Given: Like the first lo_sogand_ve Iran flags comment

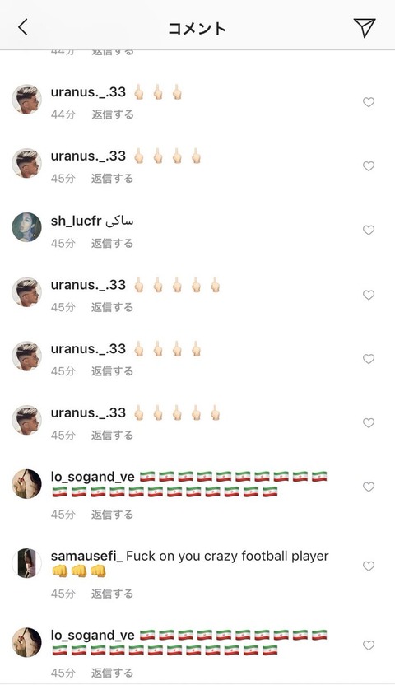Looking at the screenshot, I should pos(369,487).
